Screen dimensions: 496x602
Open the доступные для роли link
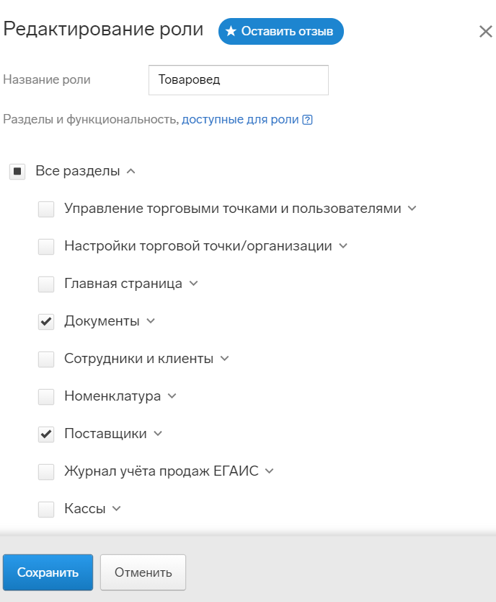tap(240, 119)
